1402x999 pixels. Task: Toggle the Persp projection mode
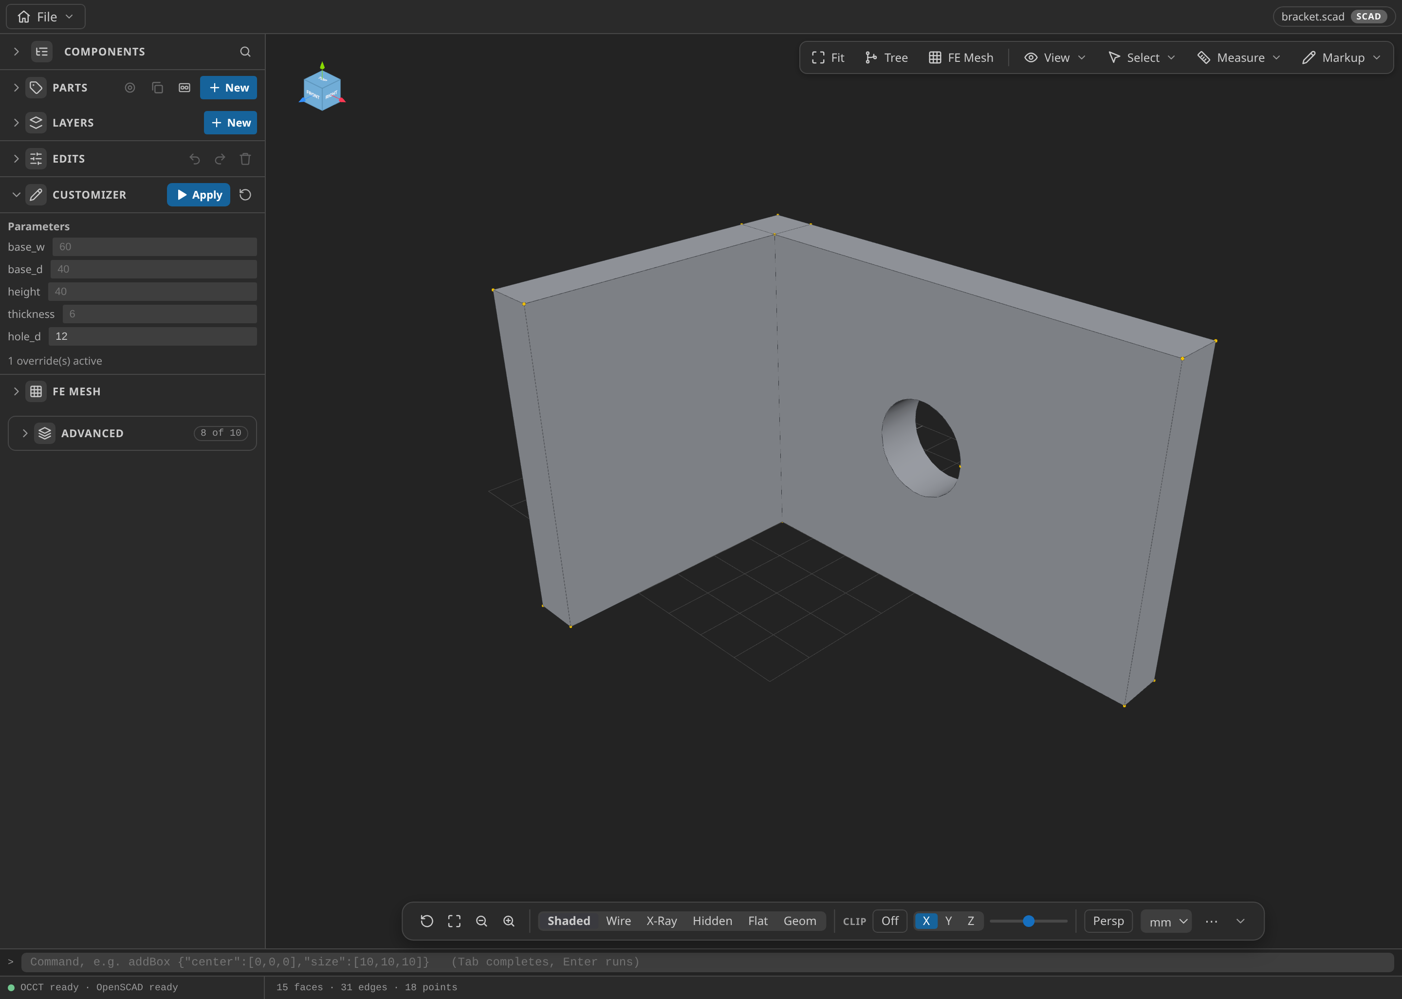pos(1108,921)
